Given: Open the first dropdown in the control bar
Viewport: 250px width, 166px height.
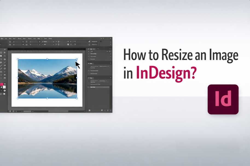Looking at the screenshot, I should (x=23, y=42).
